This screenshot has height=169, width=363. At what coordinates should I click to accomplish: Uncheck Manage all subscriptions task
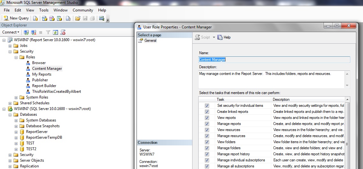pyautogui.click(x=207, y=166)
